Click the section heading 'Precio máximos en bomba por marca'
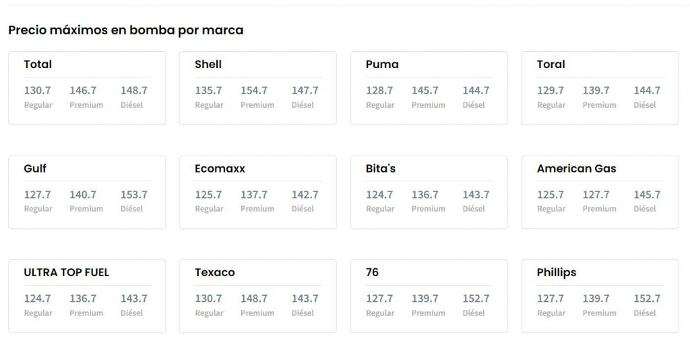 pyautogui.click(x=126, y=30)
